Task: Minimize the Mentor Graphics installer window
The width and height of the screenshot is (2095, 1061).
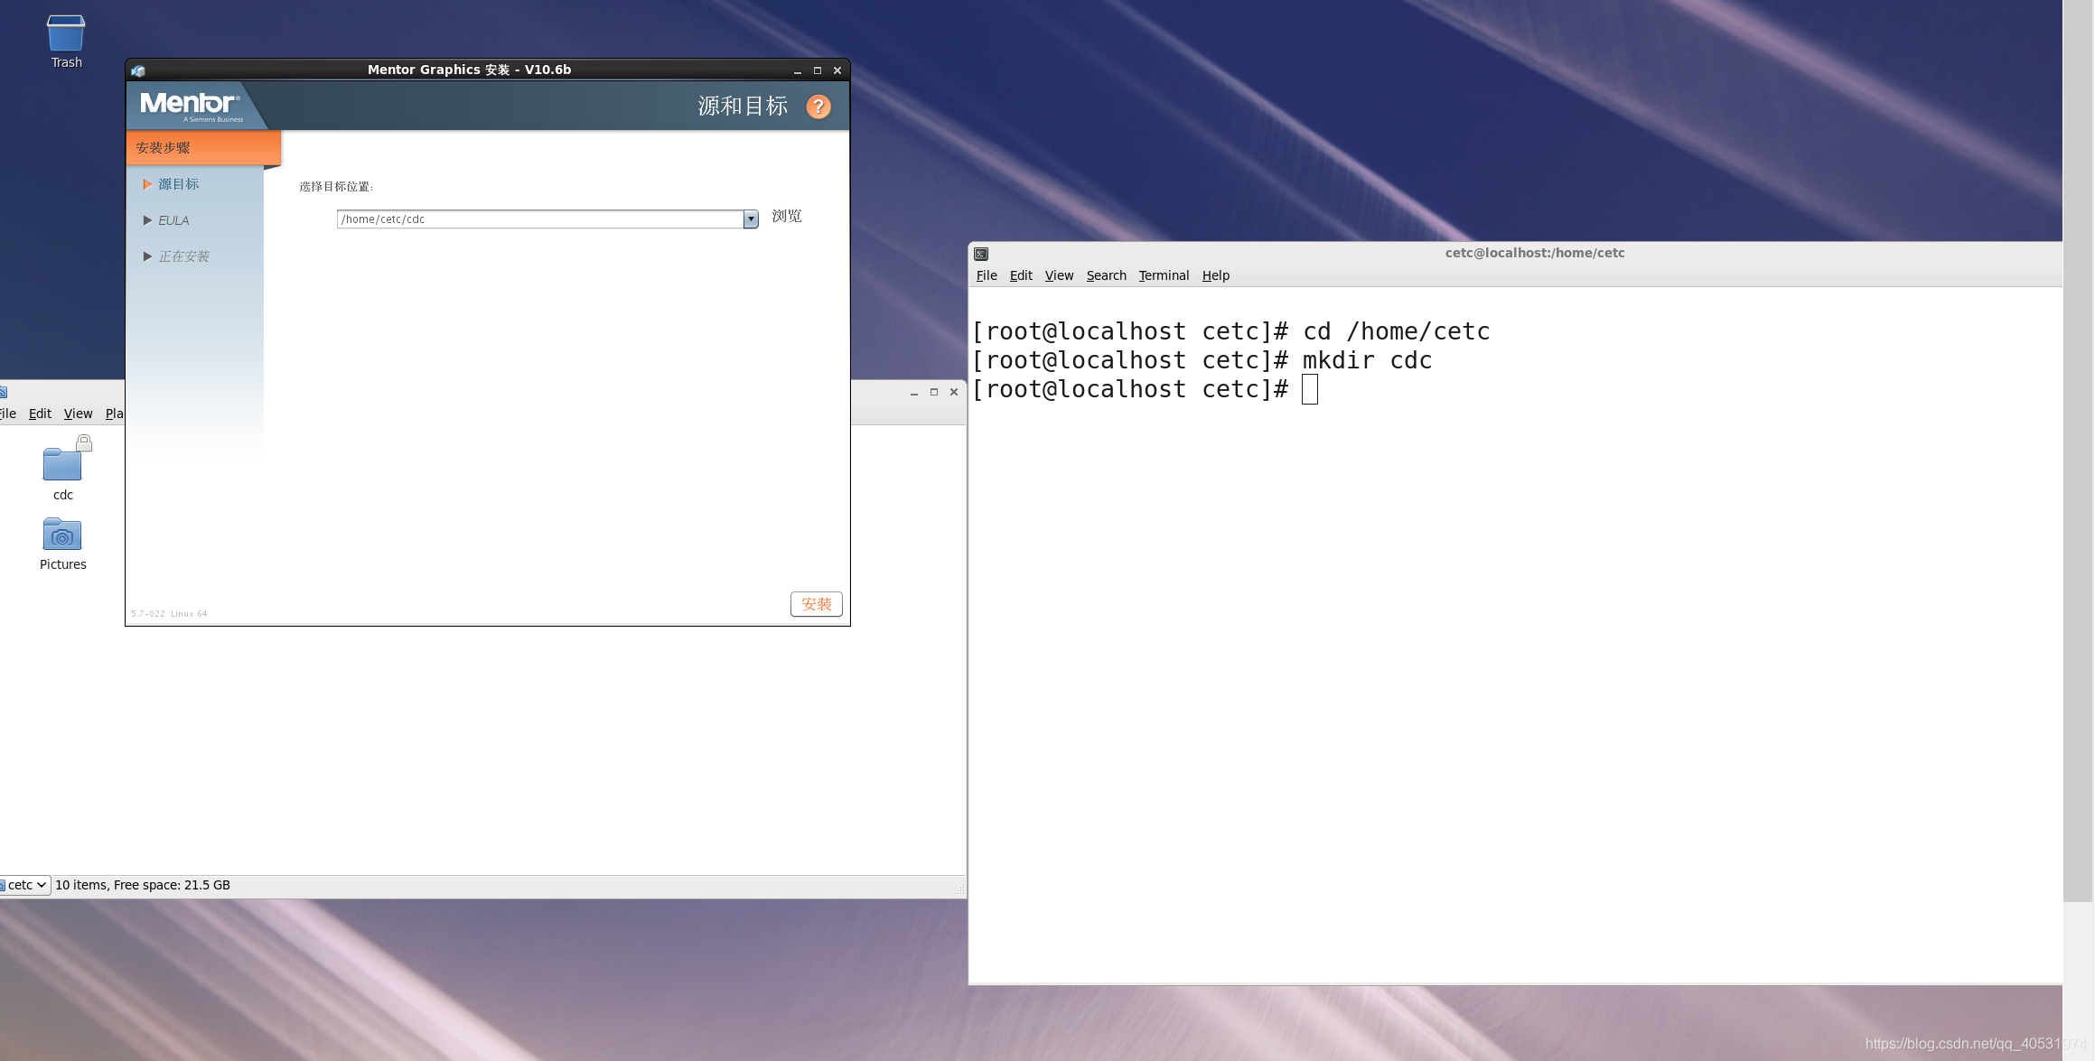Action: coord(798,70)
